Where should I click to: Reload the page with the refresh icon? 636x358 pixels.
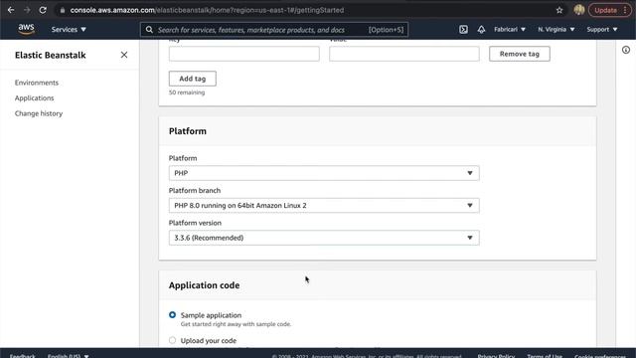[x=43, y=10]
